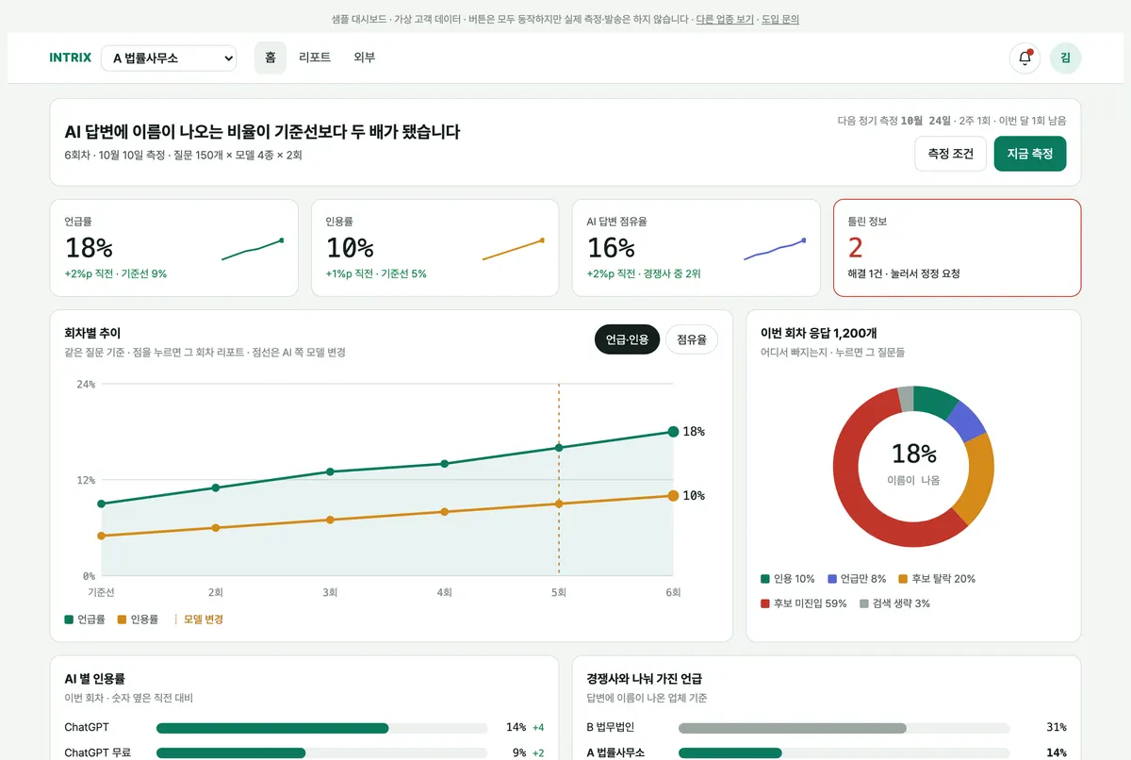Screen dimensions: 1131x760
Task: Click the 인용률 point at 2회
Action: click(216, 528)
